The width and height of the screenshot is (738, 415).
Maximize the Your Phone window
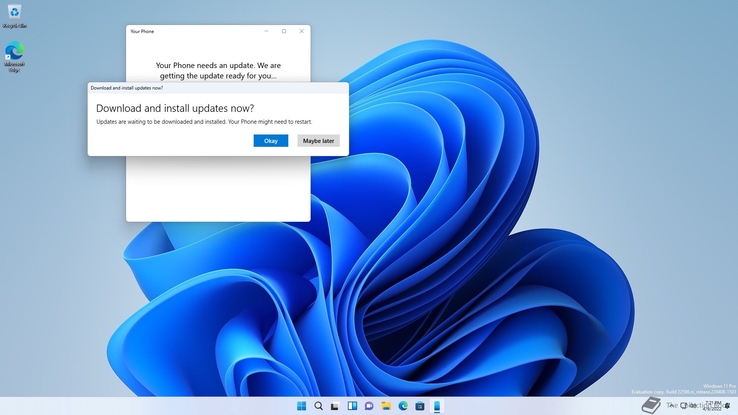point(284,31)
